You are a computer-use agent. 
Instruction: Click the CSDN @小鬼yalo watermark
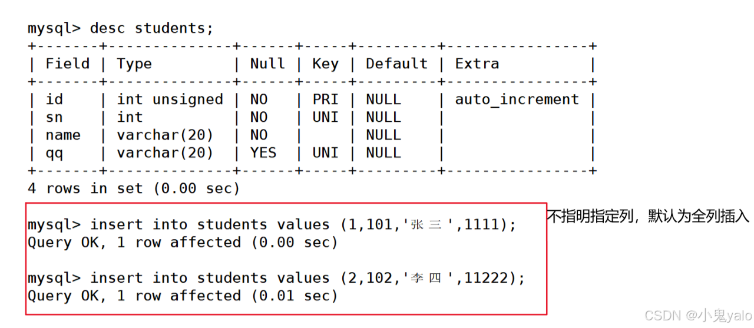698,315
